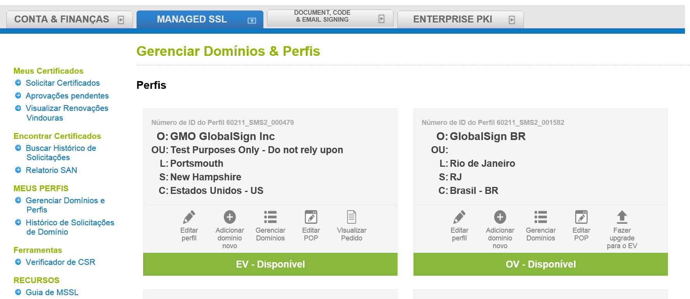Click the Editar POP icon for GMO GlobalSign Inc
This screenshot has height=299, width=690.
click(x=311, y=217)
